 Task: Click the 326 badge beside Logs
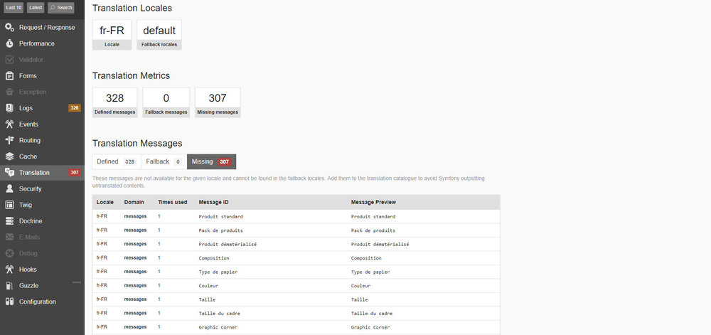(x=75, y=108)
